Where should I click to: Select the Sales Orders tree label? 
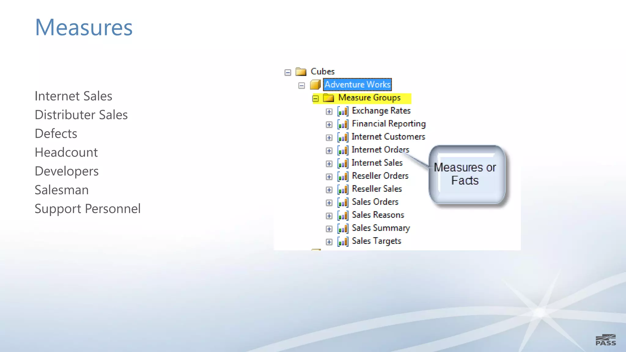(375, 202)
